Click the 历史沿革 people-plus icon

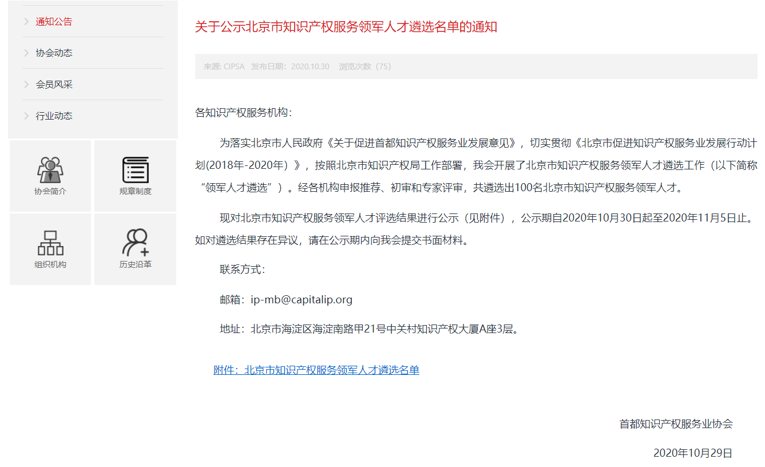click(x=136, y=243)
